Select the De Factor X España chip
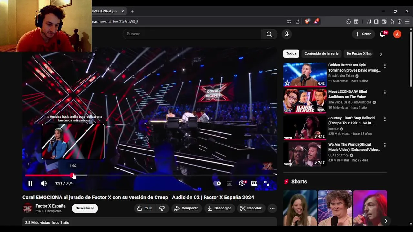 coord(359,53)
